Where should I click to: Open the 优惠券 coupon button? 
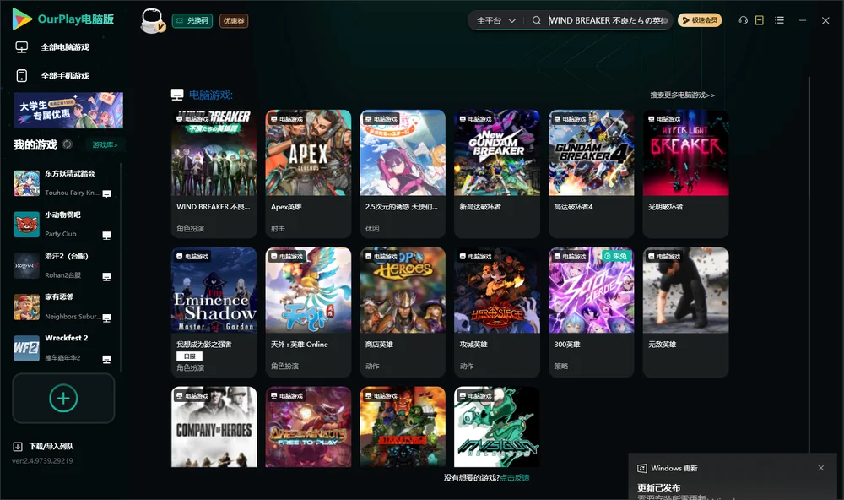tap(234, 21)
